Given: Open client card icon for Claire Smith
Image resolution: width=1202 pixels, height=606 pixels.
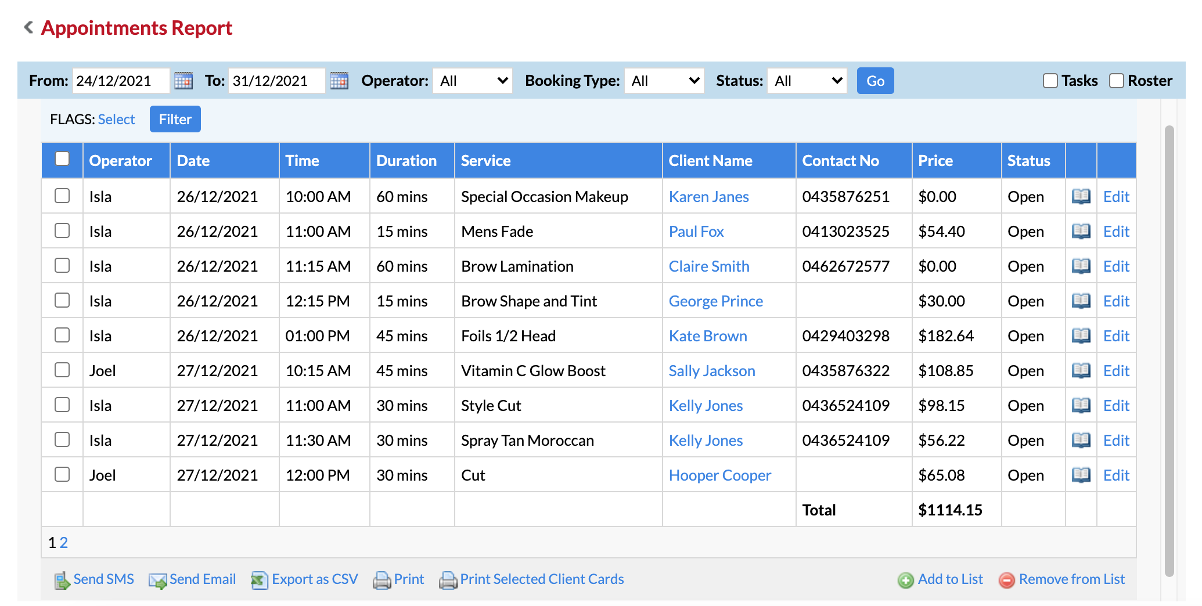Looking at the screenshot, I should [1081, 266].
